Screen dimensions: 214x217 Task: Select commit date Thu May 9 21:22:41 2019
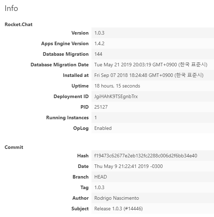click(129, 166)
